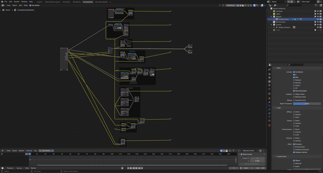
Task: Toggle auto keying record button
Action: tap(122, 168)
